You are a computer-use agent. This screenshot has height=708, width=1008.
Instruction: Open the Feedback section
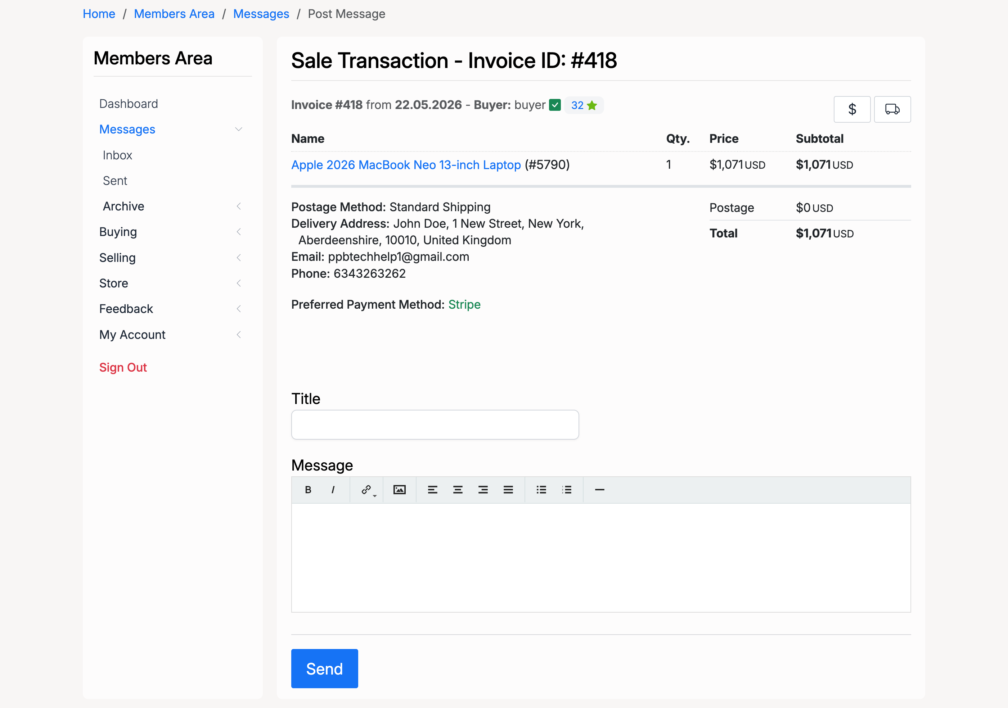[126, 309]
